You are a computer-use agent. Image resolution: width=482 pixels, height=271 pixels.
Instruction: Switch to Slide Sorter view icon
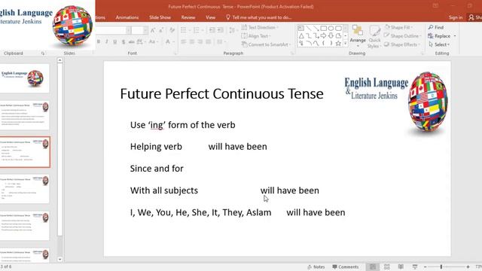tap(386, 266)
